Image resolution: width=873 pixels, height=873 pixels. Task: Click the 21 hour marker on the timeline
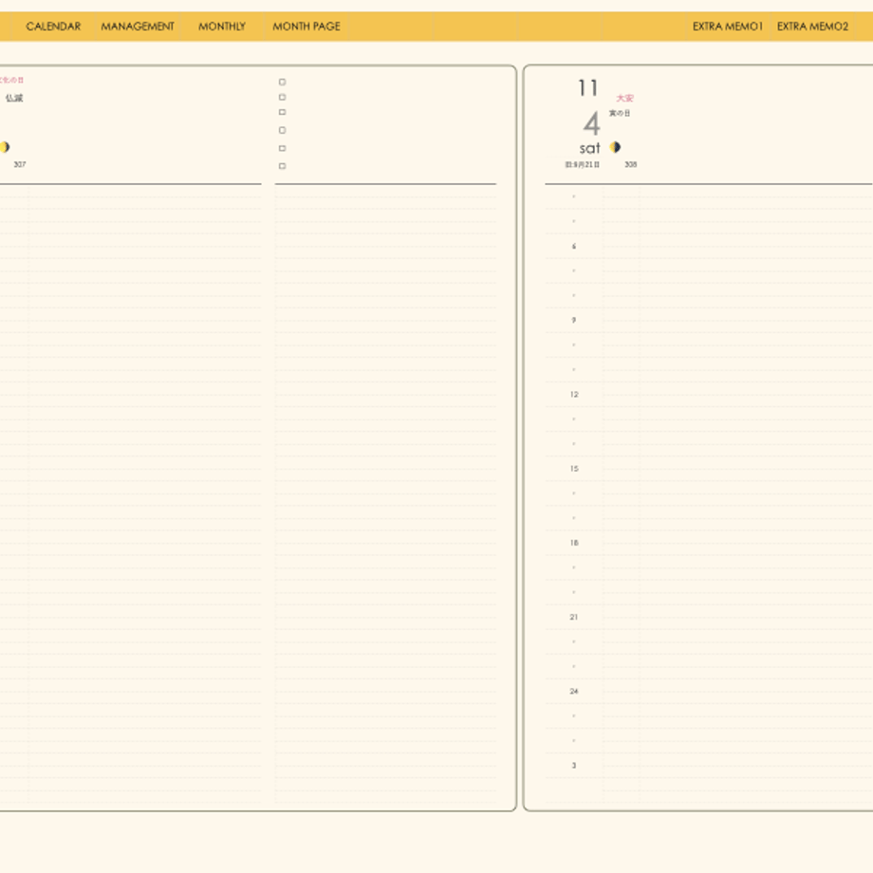pos(574,617)
